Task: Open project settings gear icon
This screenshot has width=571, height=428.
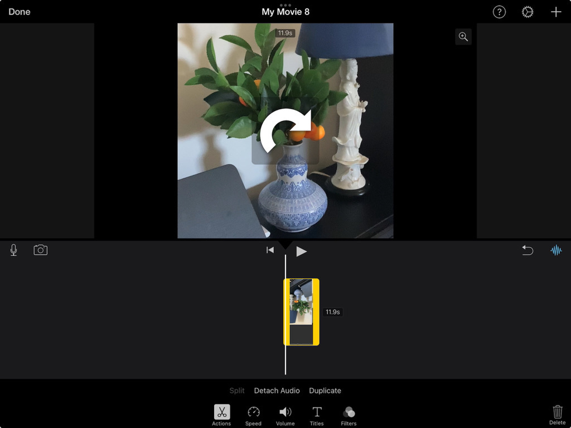Action: [528, 12]
